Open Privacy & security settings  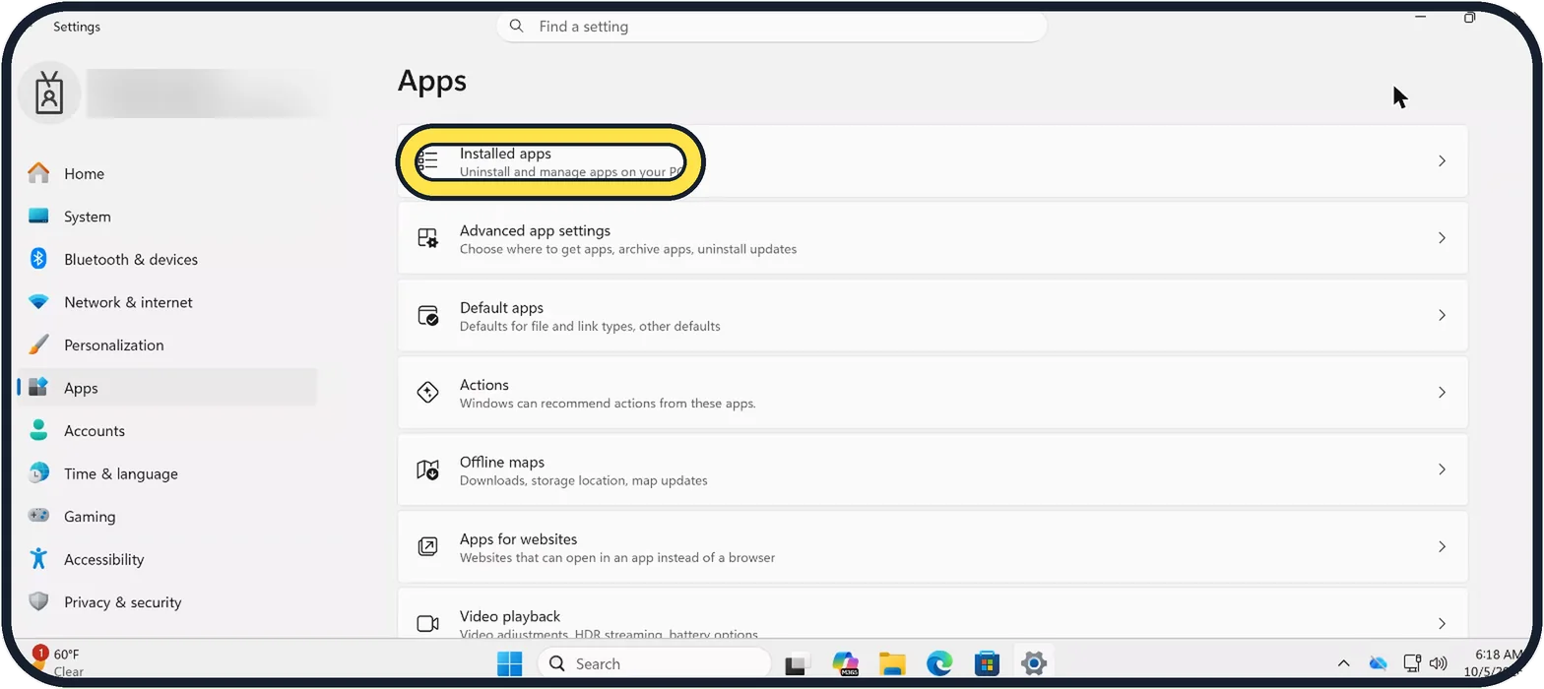[x=166, y=601]
